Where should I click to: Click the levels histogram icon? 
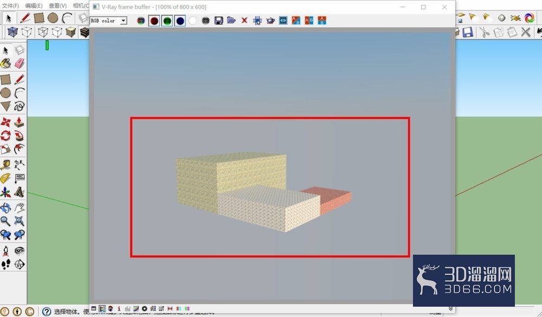point(127,308)
